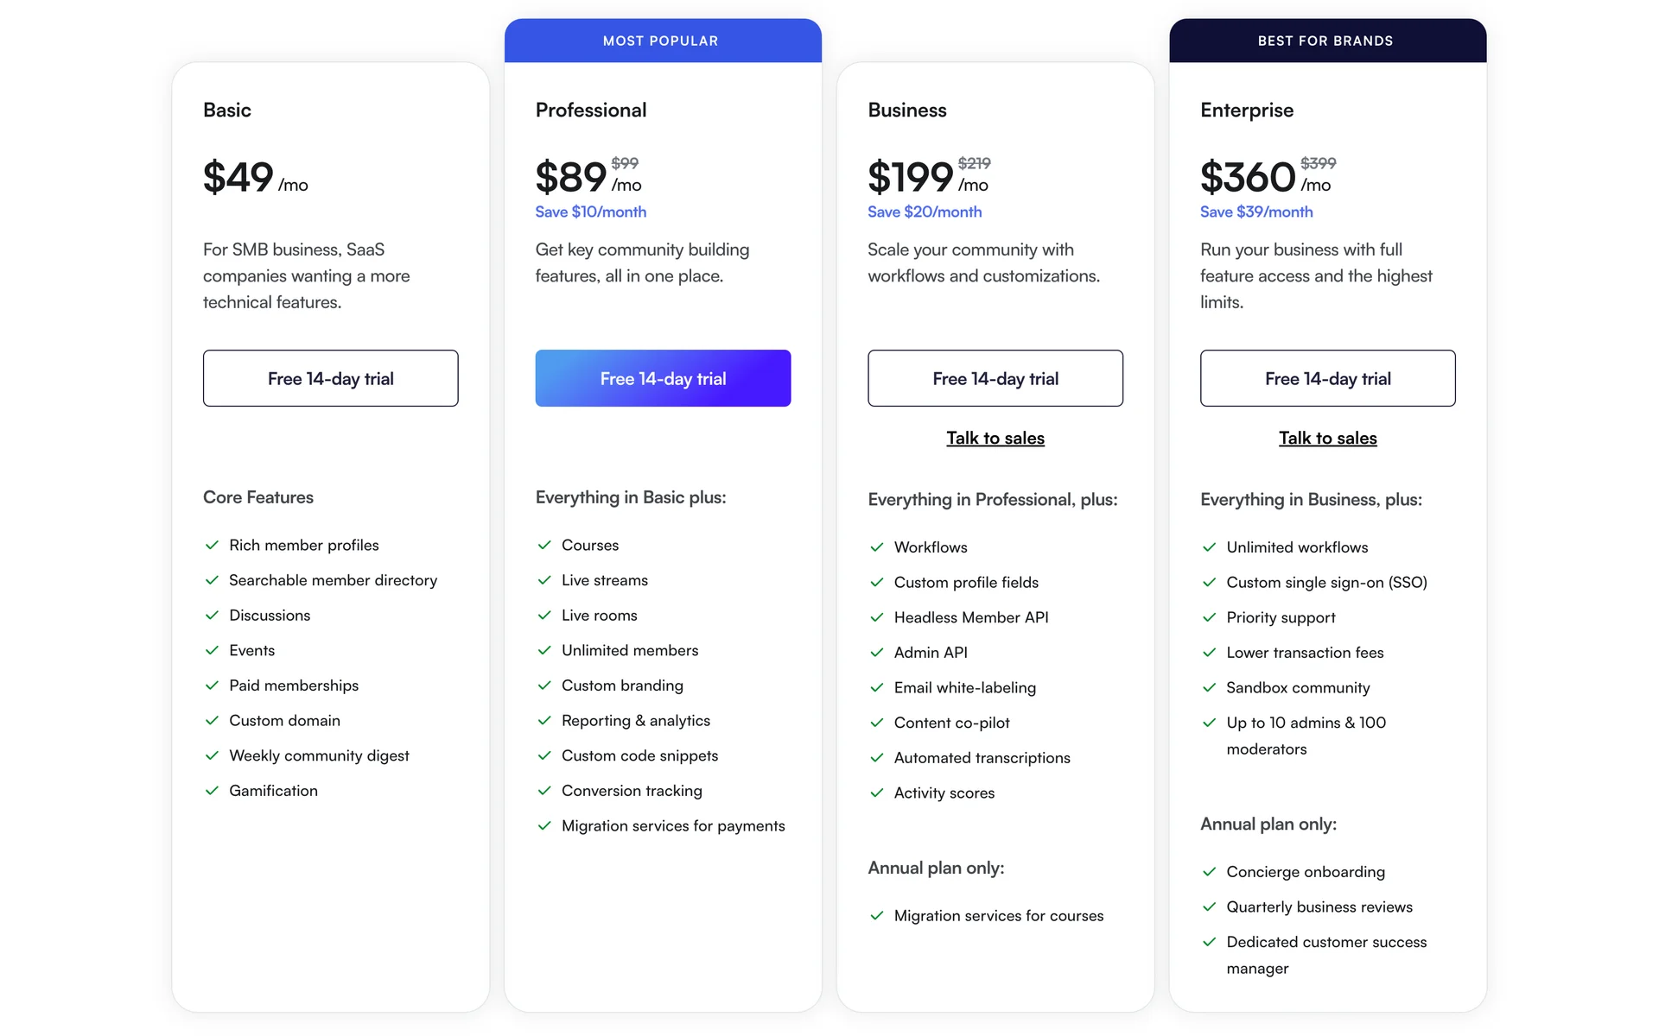Click the Most Popular banner
The width and height of the screenshot is (1659, 1036).
pos(662,41)
